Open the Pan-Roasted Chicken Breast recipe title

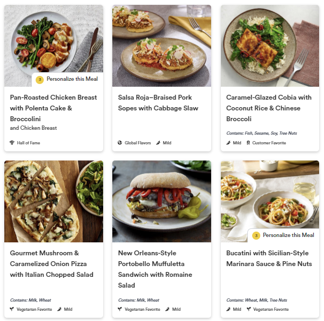click(x=53, y=108)
